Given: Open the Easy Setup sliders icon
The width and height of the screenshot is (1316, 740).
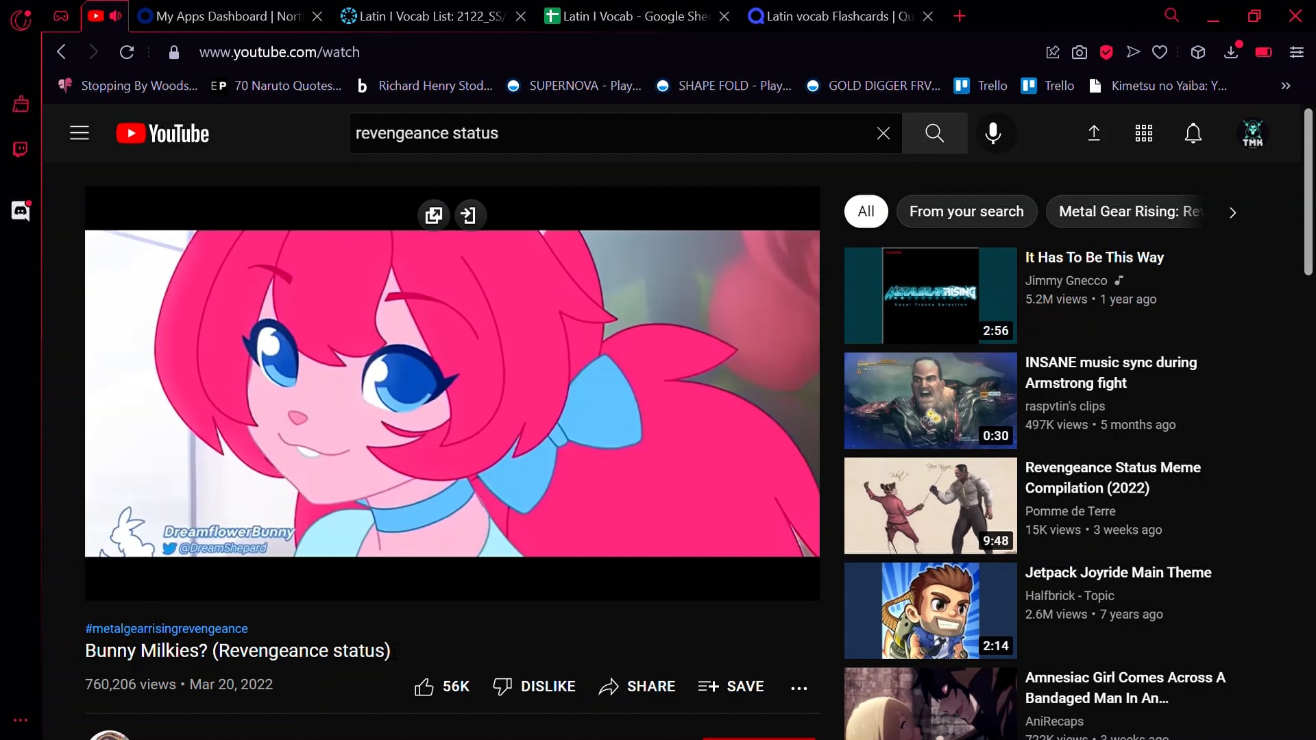Looking at the screenshot, I should pyautogui.click(x=1297, y=52).
